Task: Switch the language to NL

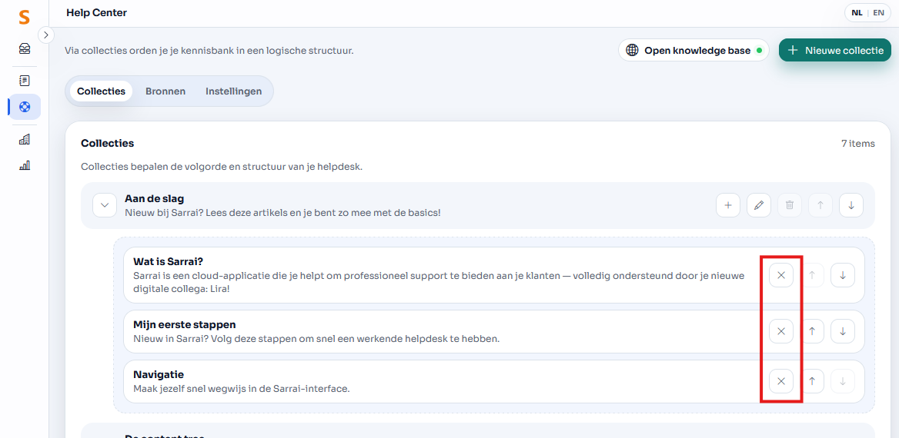Action: (857, 13)
